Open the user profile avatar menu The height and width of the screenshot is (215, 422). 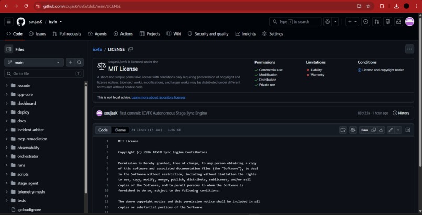point(409,21)
